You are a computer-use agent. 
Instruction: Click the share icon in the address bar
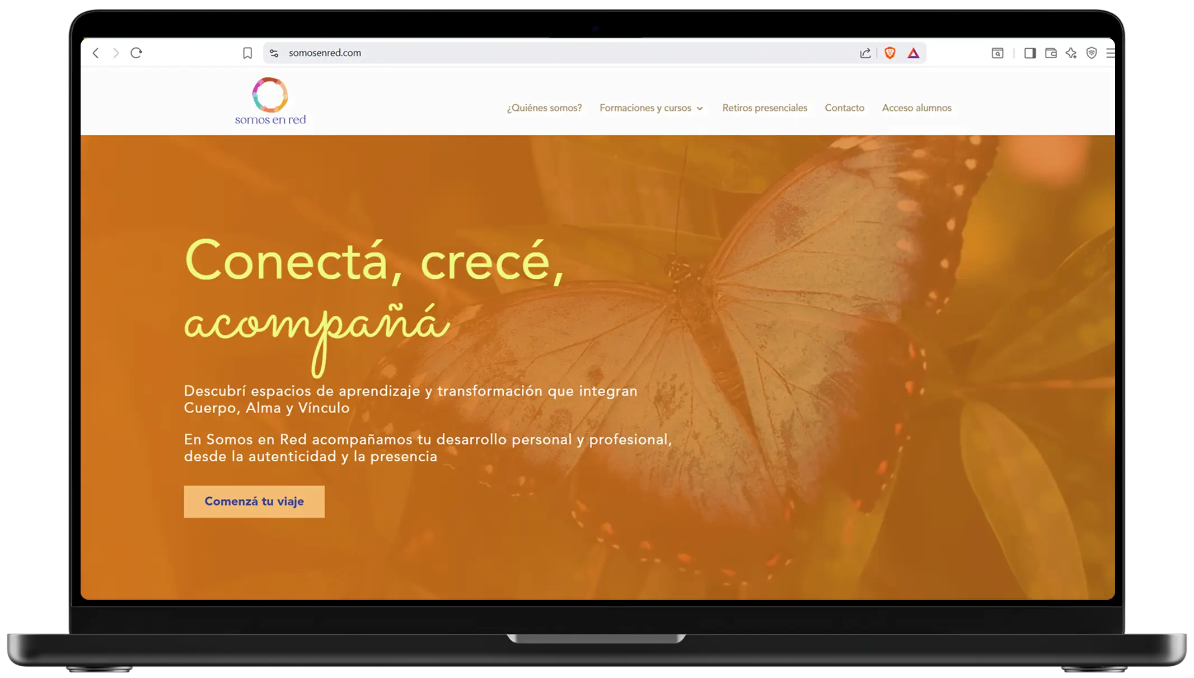pos(865,53)
